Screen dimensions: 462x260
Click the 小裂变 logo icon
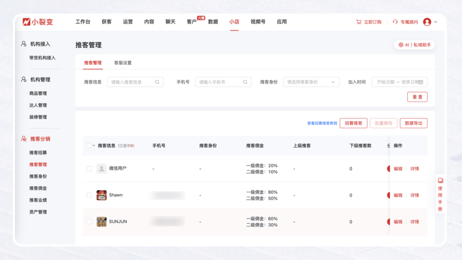[27, 22]
